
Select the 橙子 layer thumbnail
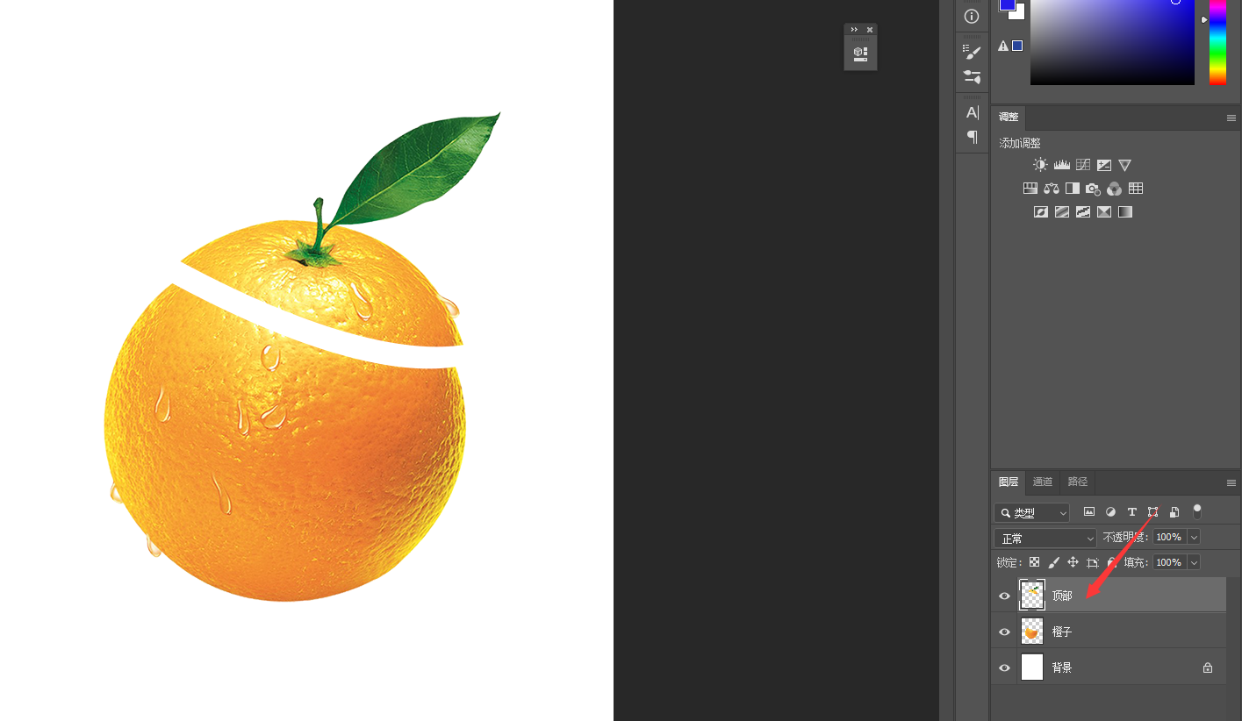(x=1032, y=632)
